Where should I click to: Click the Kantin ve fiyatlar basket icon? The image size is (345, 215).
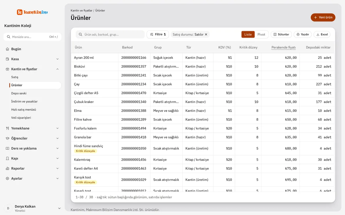(8, 69)
